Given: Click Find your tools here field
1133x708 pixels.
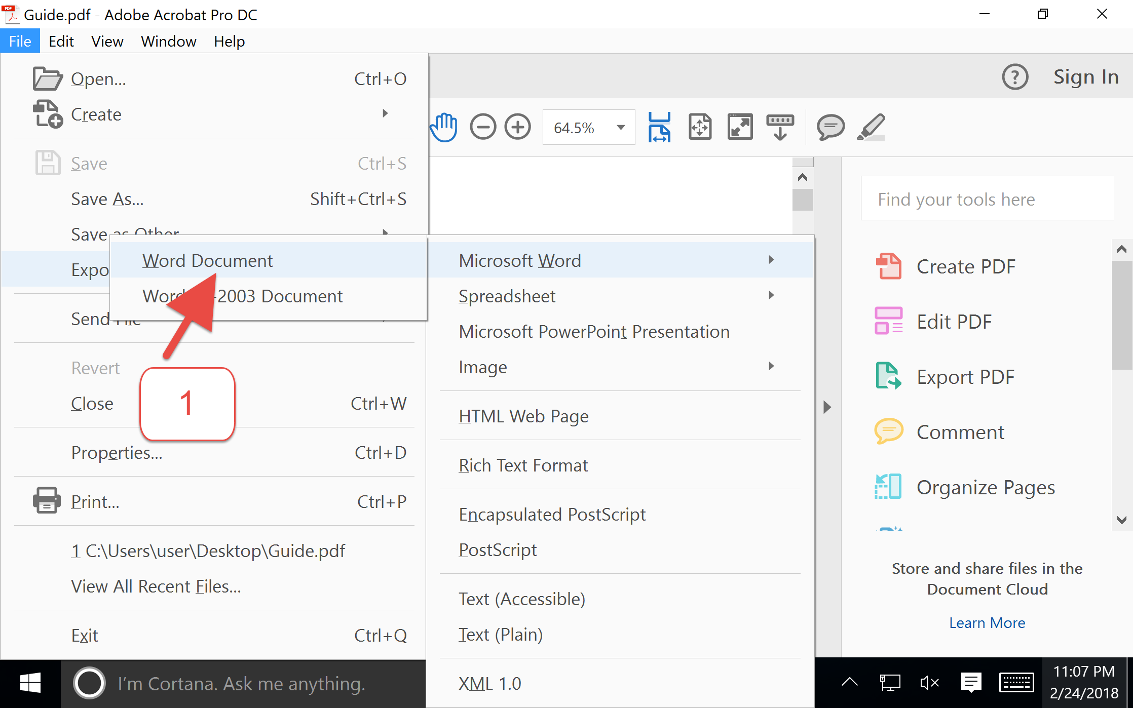Looking at the screenshot, I should pos(987,199).
